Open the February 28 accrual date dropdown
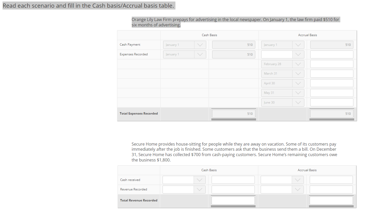Screen dimensions: 367x214 [x=298, y=64]
